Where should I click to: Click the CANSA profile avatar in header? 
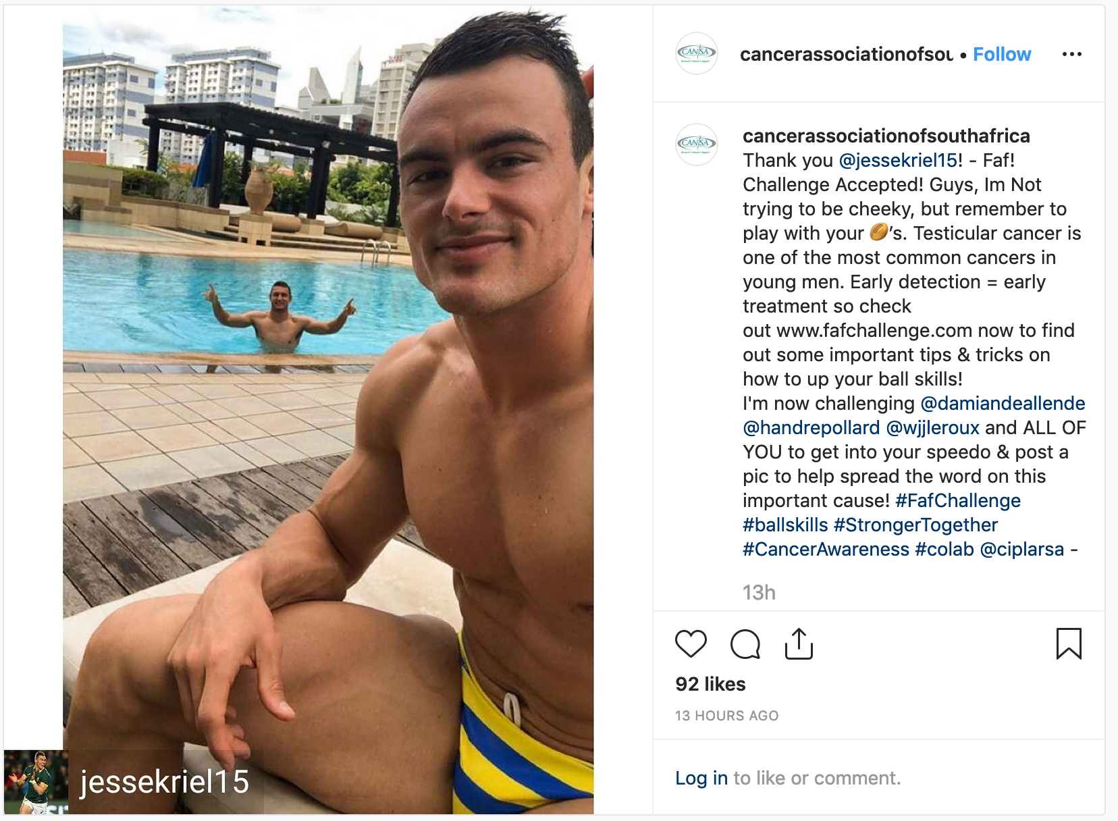[x=696, y=53]
